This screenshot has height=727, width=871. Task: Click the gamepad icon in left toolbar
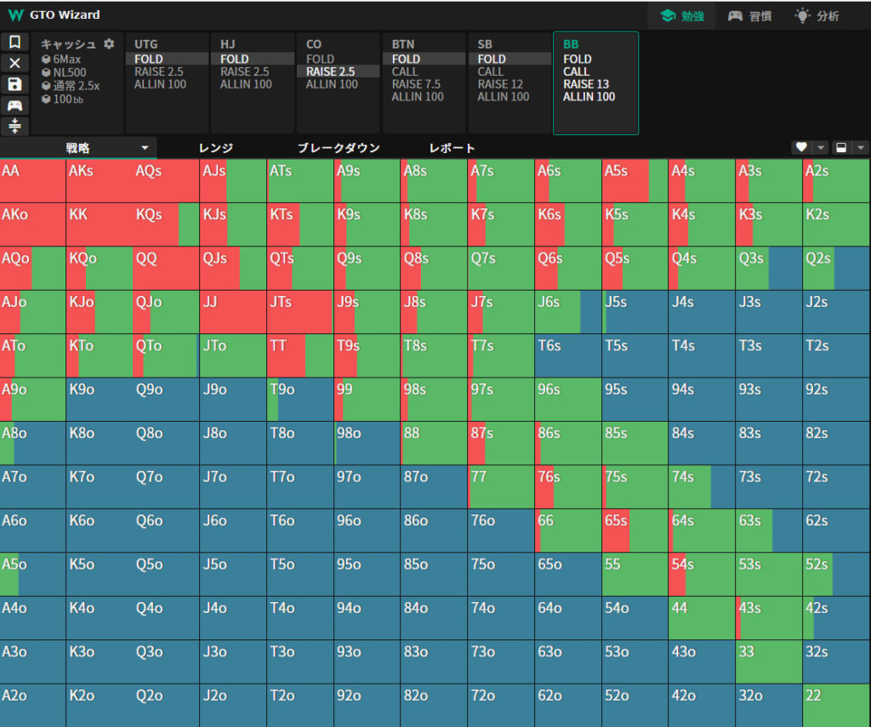point(14,105)
